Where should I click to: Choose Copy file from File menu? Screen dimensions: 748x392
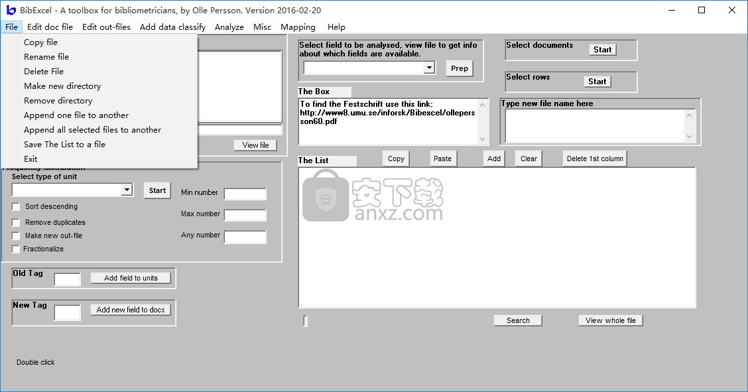click(x=99, y=42)
